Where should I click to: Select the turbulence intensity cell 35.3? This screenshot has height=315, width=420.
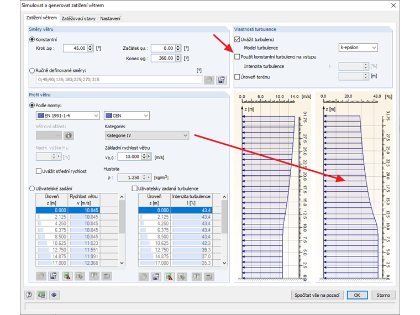[x=192, y=263]
